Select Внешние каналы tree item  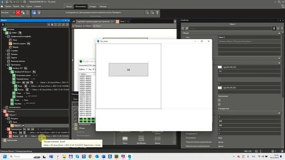(x=18, y=61)
